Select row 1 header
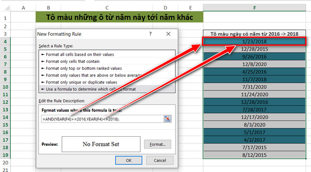The height and width of the screenshot is (172, 311). coord(5,18)
